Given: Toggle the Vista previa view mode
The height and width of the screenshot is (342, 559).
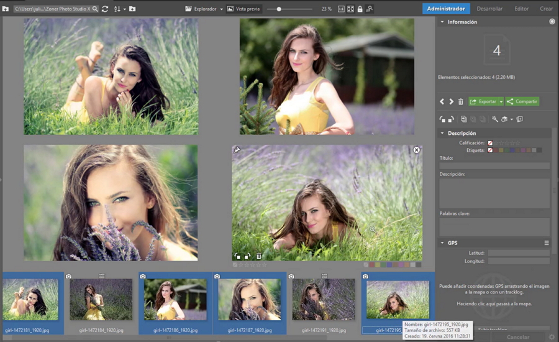Looking at the screenshot, I should [x=243, y=9].
